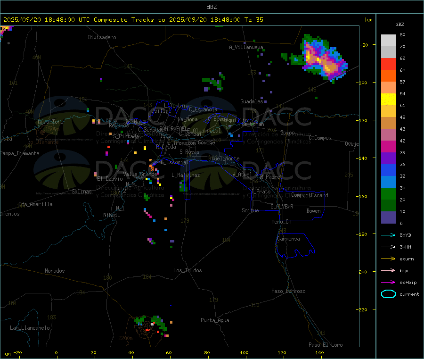Click the Morados map label
The width and height of the screenshot is (424, 359).
(55, 271)
